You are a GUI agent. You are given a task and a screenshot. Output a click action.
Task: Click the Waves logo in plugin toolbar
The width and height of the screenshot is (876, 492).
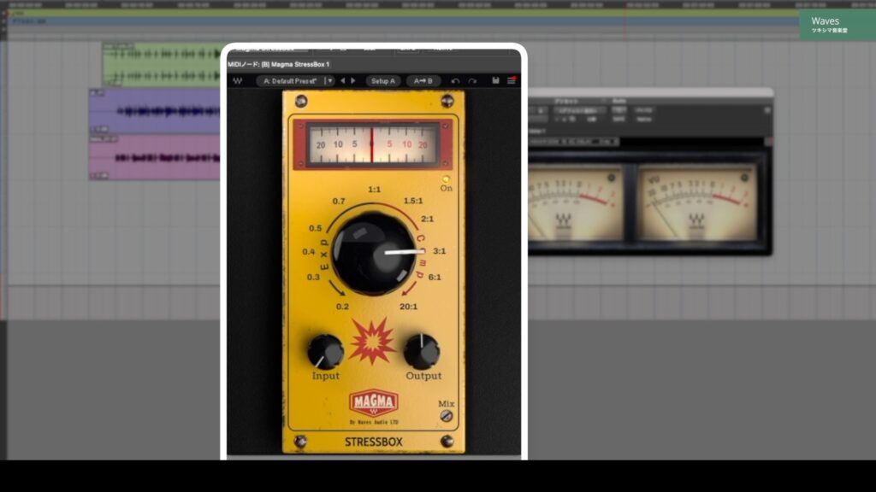pyautogui.click(x=237, y=81)
